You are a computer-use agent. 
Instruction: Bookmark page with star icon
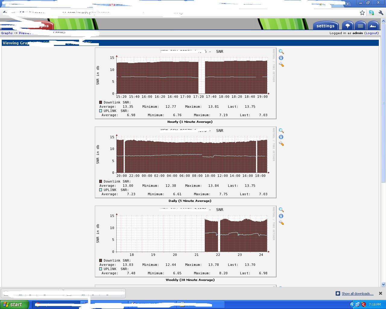pyautogui.click(x=362, y=13)
